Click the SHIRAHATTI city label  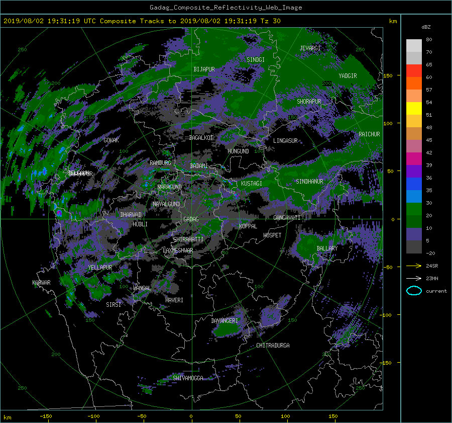[188, 239]
